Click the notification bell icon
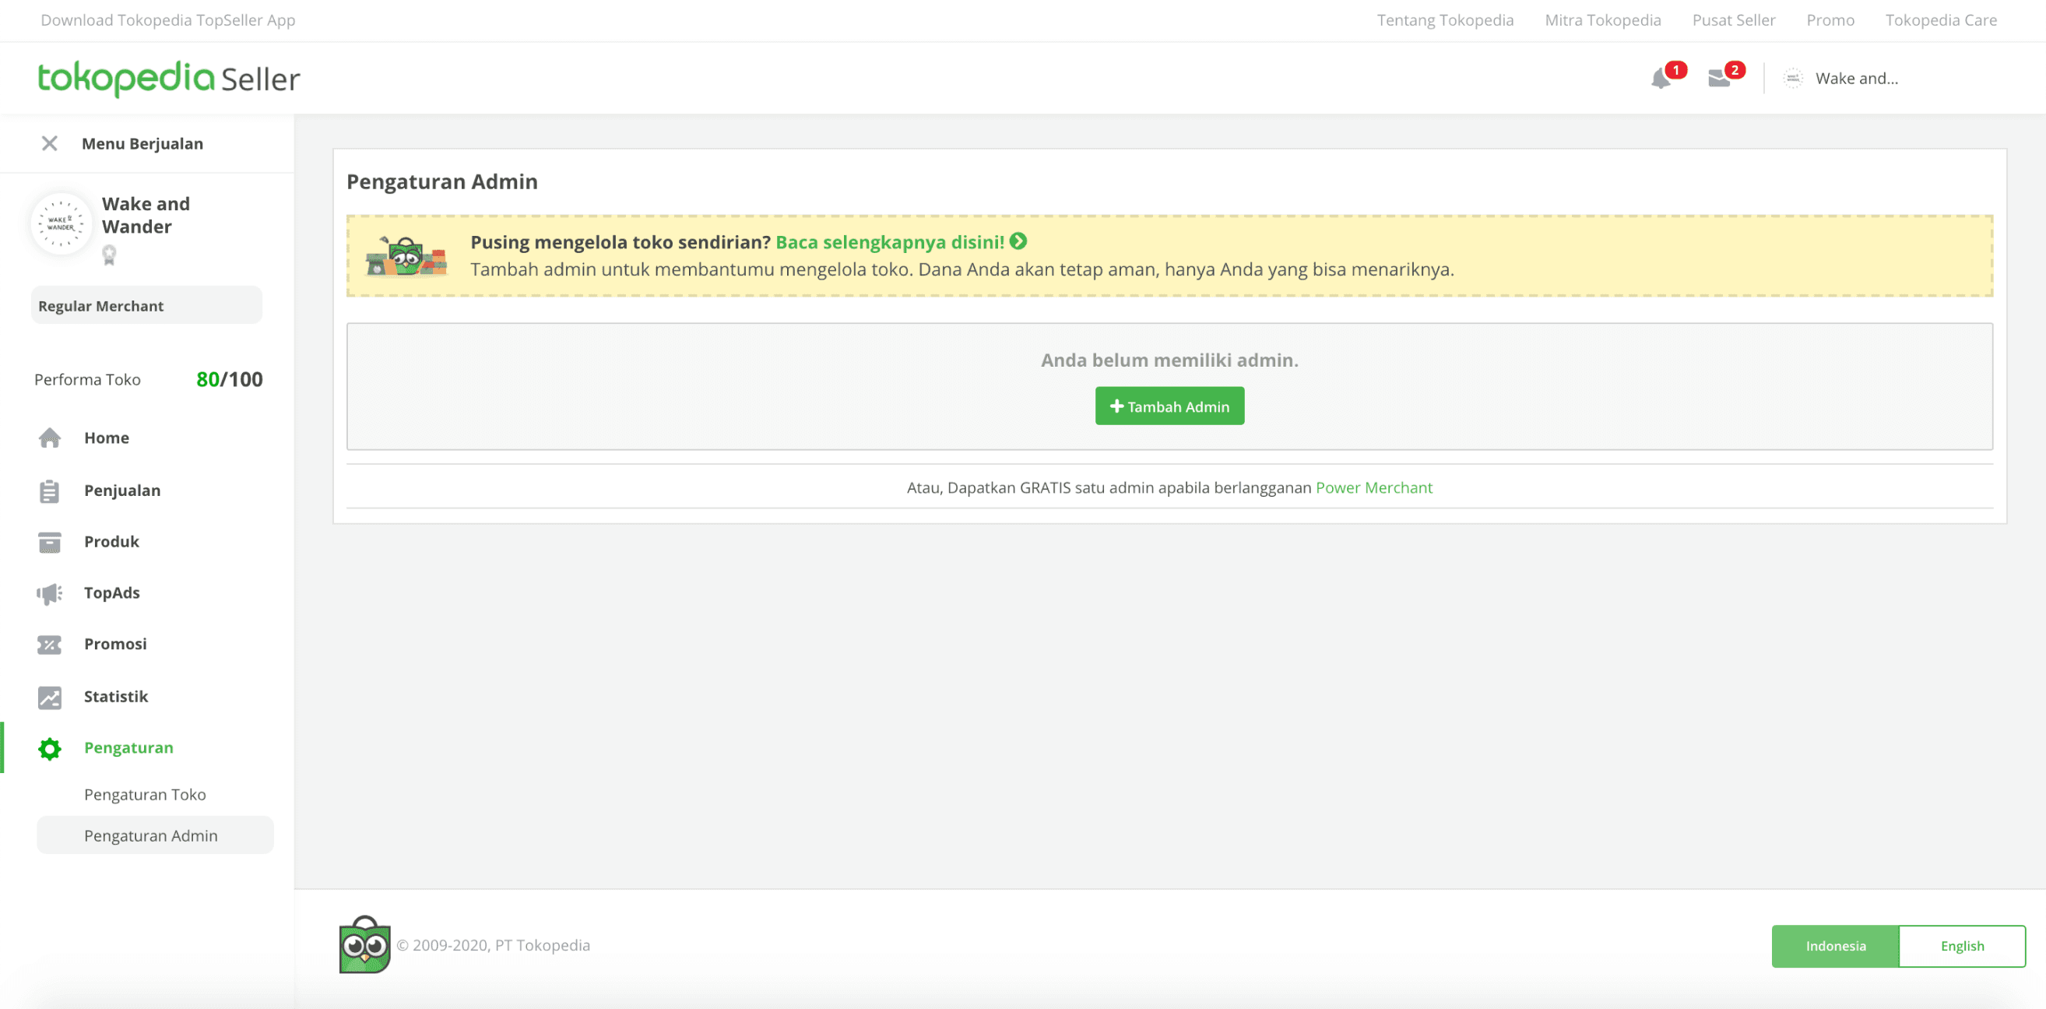This screenshot has width=2046, height=1009. (1660, 79)
